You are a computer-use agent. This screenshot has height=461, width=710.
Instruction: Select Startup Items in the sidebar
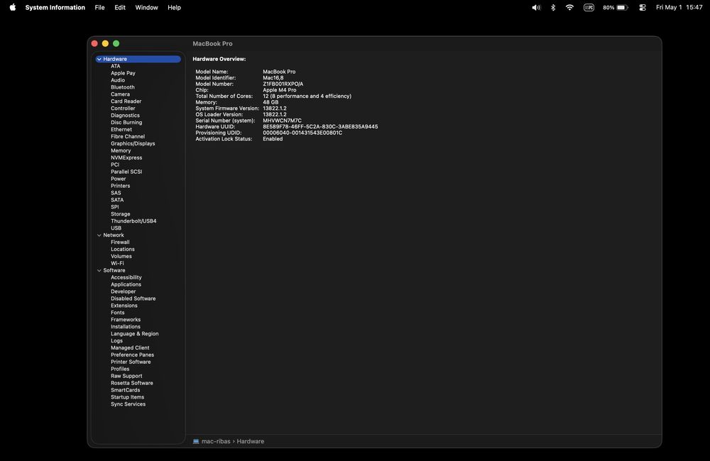(x=127, y=397)
